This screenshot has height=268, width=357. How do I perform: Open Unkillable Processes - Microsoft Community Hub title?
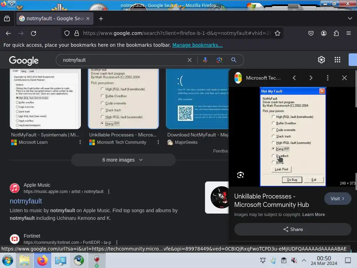271,201
